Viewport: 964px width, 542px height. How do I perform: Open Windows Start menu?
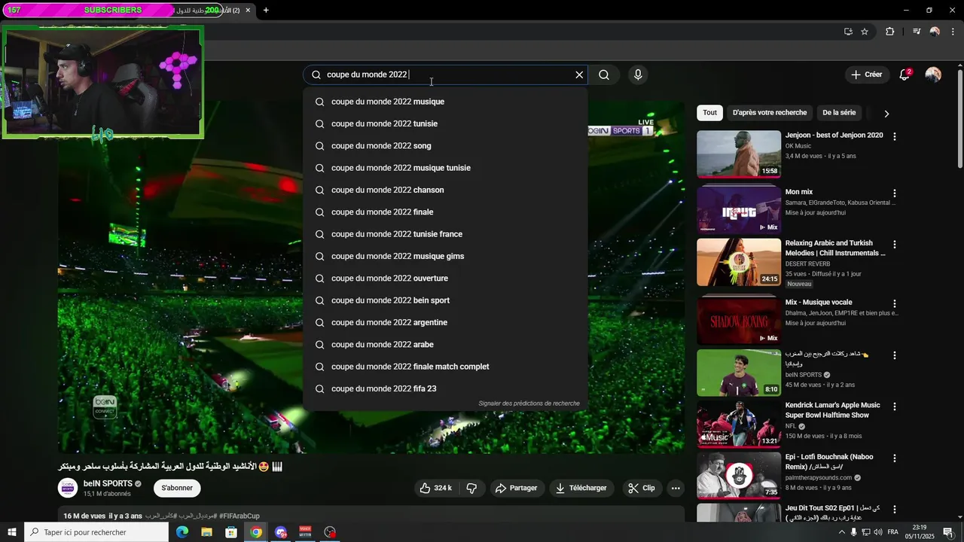coord(11,532)
